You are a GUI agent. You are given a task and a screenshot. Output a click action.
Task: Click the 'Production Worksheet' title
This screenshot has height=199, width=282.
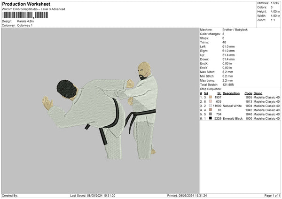[26, 4]
